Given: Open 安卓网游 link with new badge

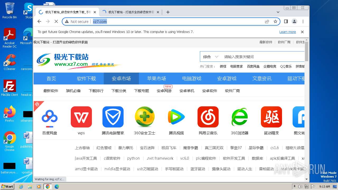Looking at the screenshot, I should coord(164,91).
